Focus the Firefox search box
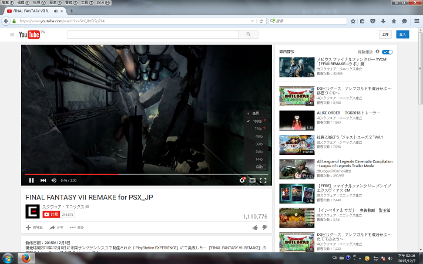 [307, 21]
